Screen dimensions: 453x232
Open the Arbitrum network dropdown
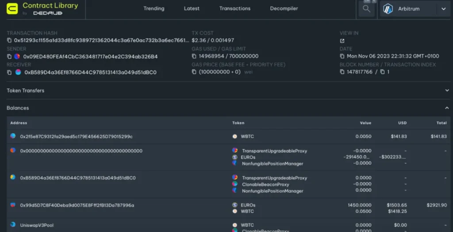[x=443, y=9]
